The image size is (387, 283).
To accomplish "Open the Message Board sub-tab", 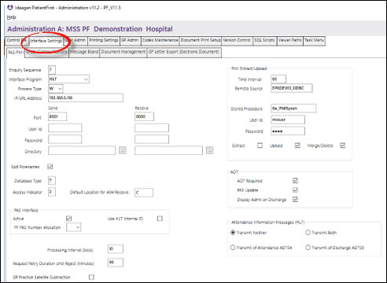I will [x=84, y=52].
